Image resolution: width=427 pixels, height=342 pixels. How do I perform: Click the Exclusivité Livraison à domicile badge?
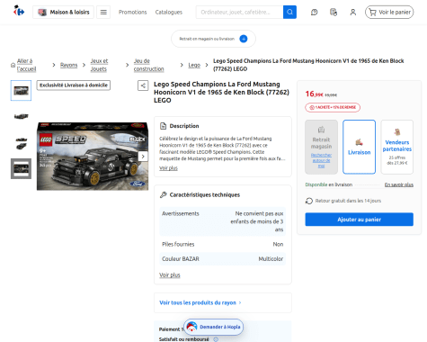(74, 85)
